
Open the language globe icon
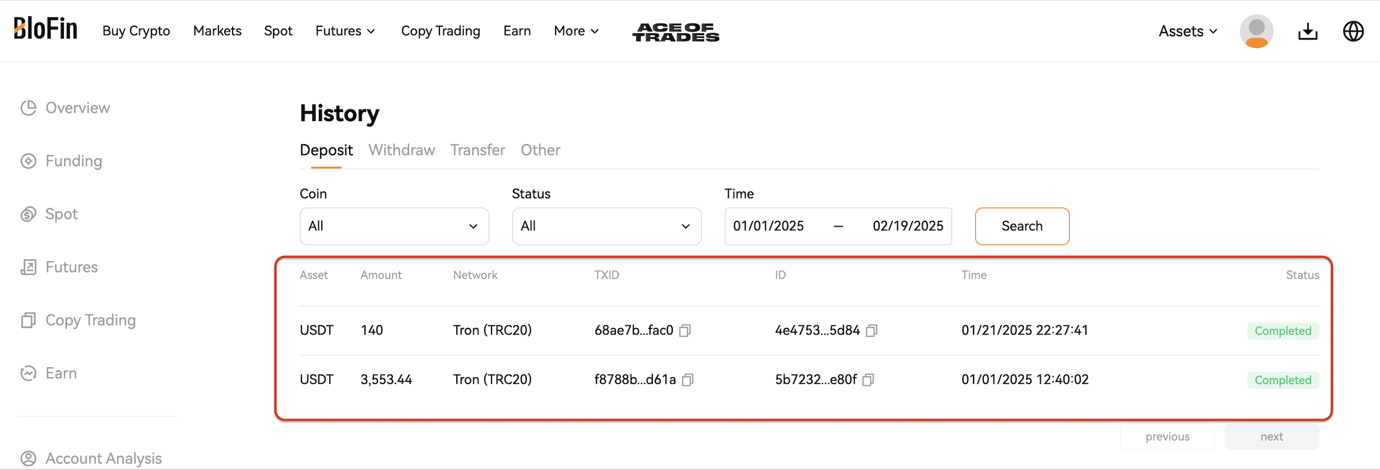pos(1353,31)
